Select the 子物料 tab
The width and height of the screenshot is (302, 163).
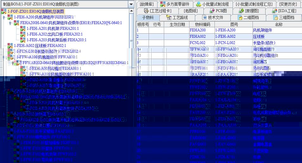click(148, 18)
